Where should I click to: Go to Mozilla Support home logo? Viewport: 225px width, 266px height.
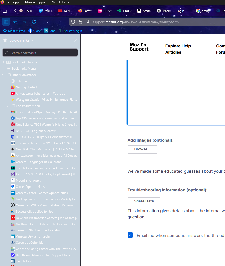(139, 47)
